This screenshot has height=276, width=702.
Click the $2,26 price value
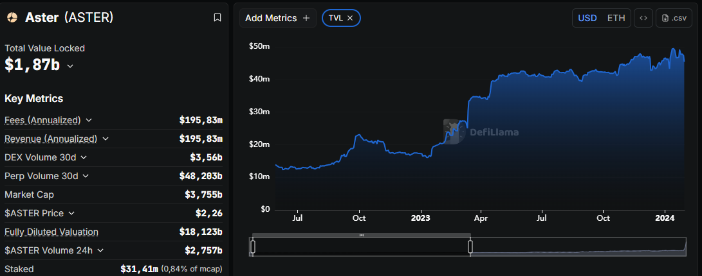point(209,214)
